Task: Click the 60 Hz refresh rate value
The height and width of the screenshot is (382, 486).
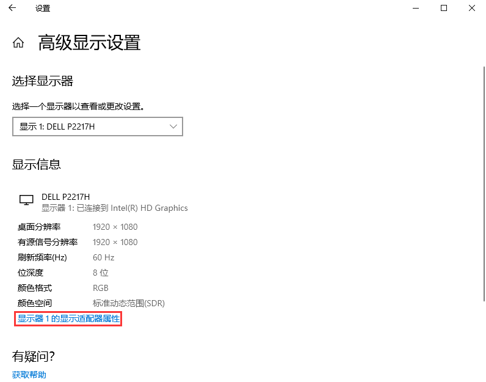Action: pyautogui.click(x=103, y=257)
